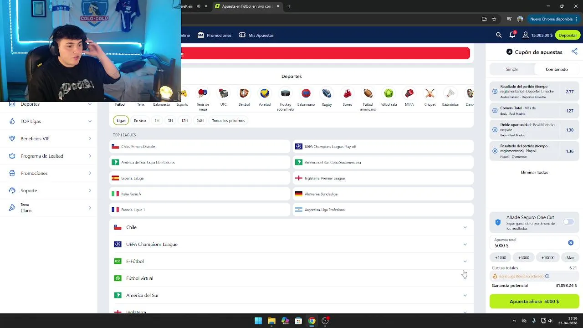Set the stake to Max
This screenshot has width=583, height=328.
570,258
